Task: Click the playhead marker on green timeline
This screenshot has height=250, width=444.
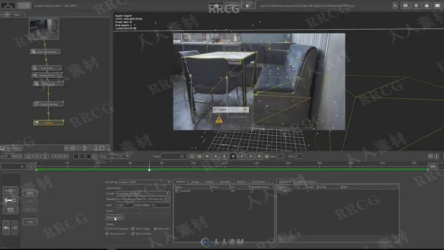Action: (149, 170)
